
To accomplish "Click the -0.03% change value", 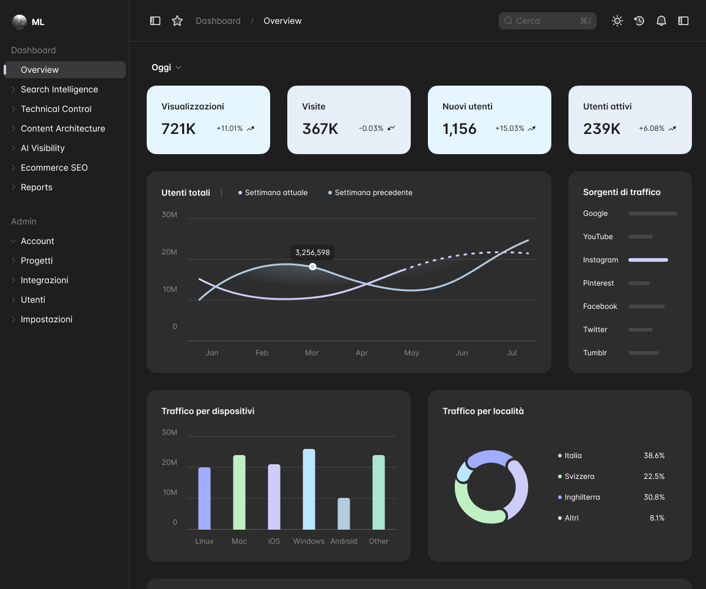I will coord(371,128).
